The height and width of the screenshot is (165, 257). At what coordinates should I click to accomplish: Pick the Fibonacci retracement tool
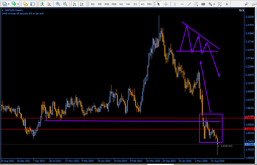coord(220,4)
